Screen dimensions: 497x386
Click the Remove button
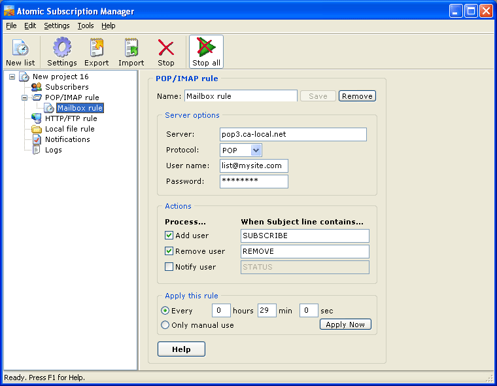tap(357, 96)
